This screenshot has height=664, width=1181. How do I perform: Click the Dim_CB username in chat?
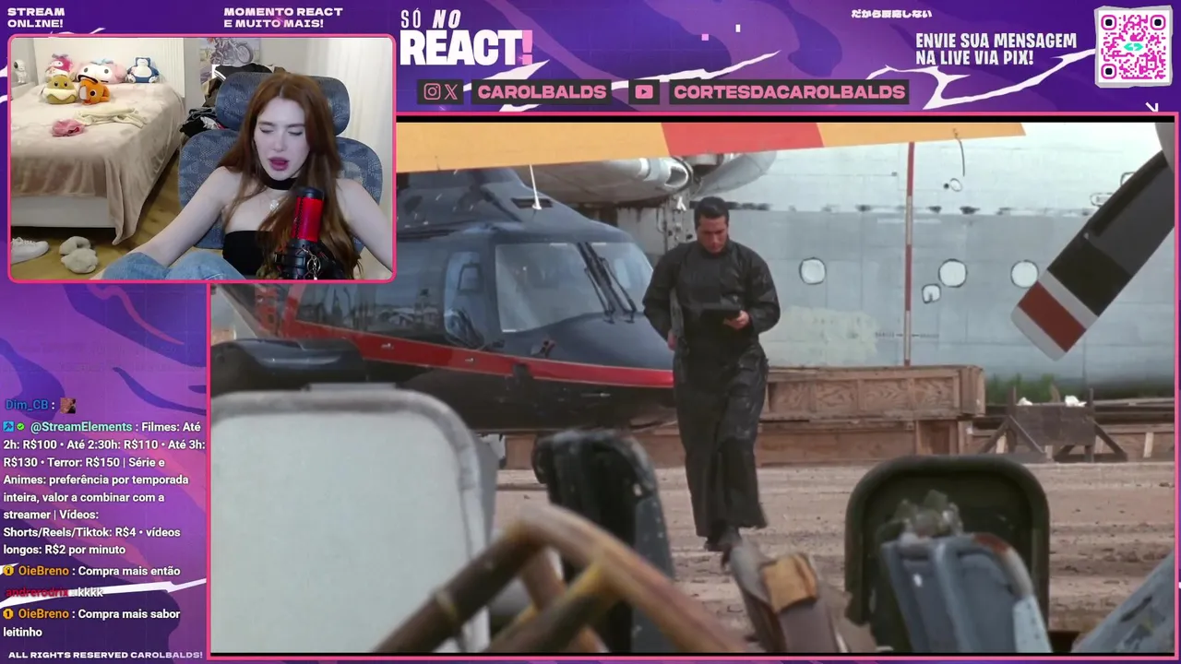click(26, 405)
